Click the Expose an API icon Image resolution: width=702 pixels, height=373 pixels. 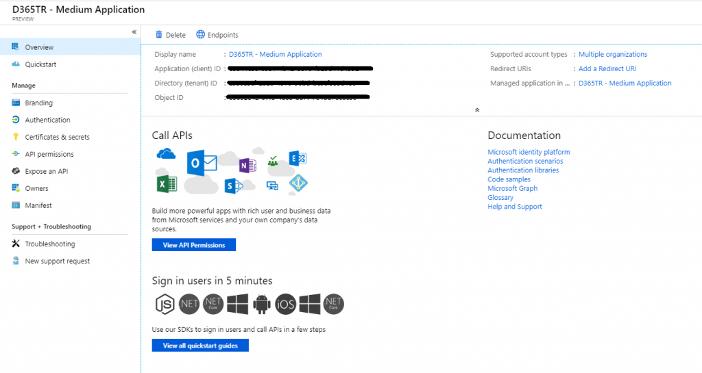pos(16,170)
